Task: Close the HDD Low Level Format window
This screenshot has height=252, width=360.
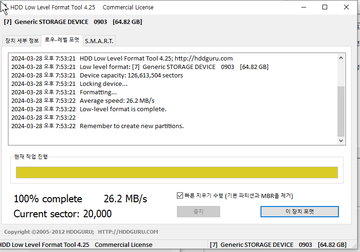Action: click(346, 7)
